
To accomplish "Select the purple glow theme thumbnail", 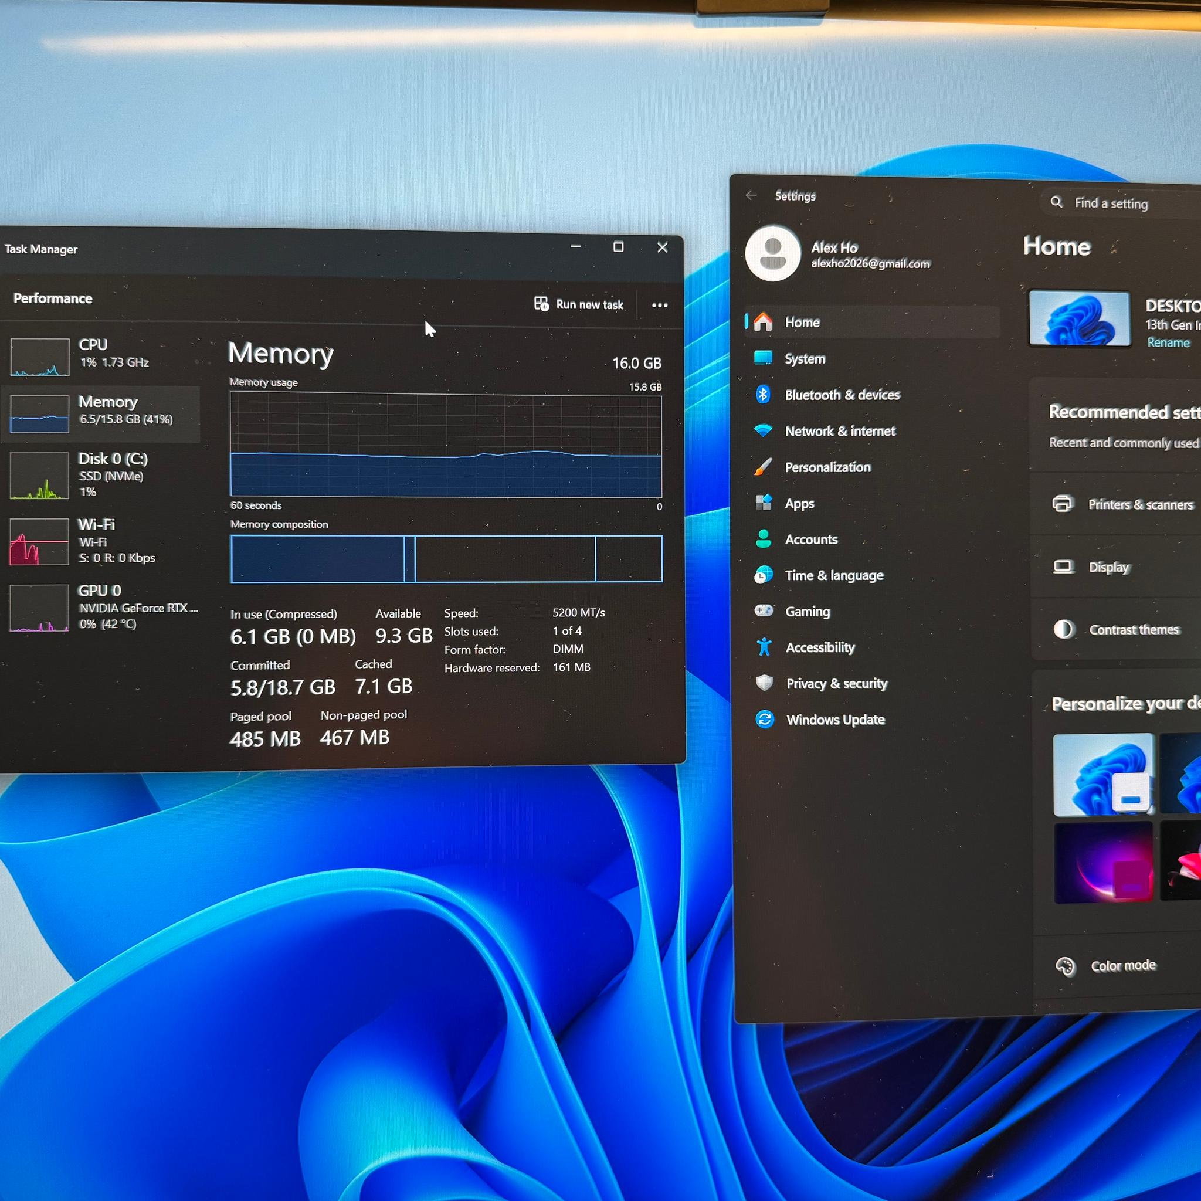I will pos(1104,862).
